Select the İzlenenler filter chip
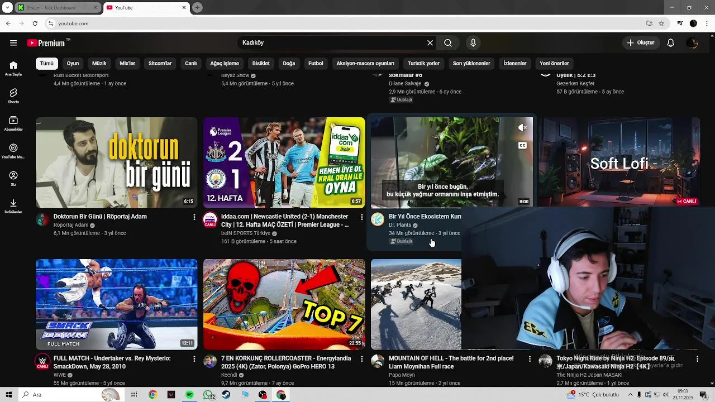Screen dimensions: 715x402 coord(515,64)
